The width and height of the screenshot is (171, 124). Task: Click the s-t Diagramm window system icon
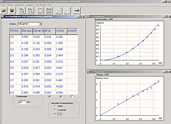(x=88, y=16)
